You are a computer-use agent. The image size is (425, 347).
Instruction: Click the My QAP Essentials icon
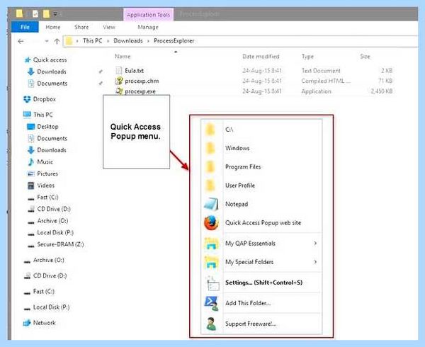pos(211,243)
